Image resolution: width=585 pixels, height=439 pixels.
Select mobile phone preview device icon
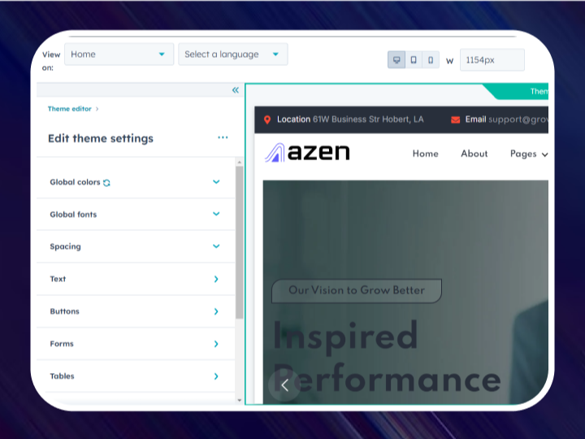431,60
